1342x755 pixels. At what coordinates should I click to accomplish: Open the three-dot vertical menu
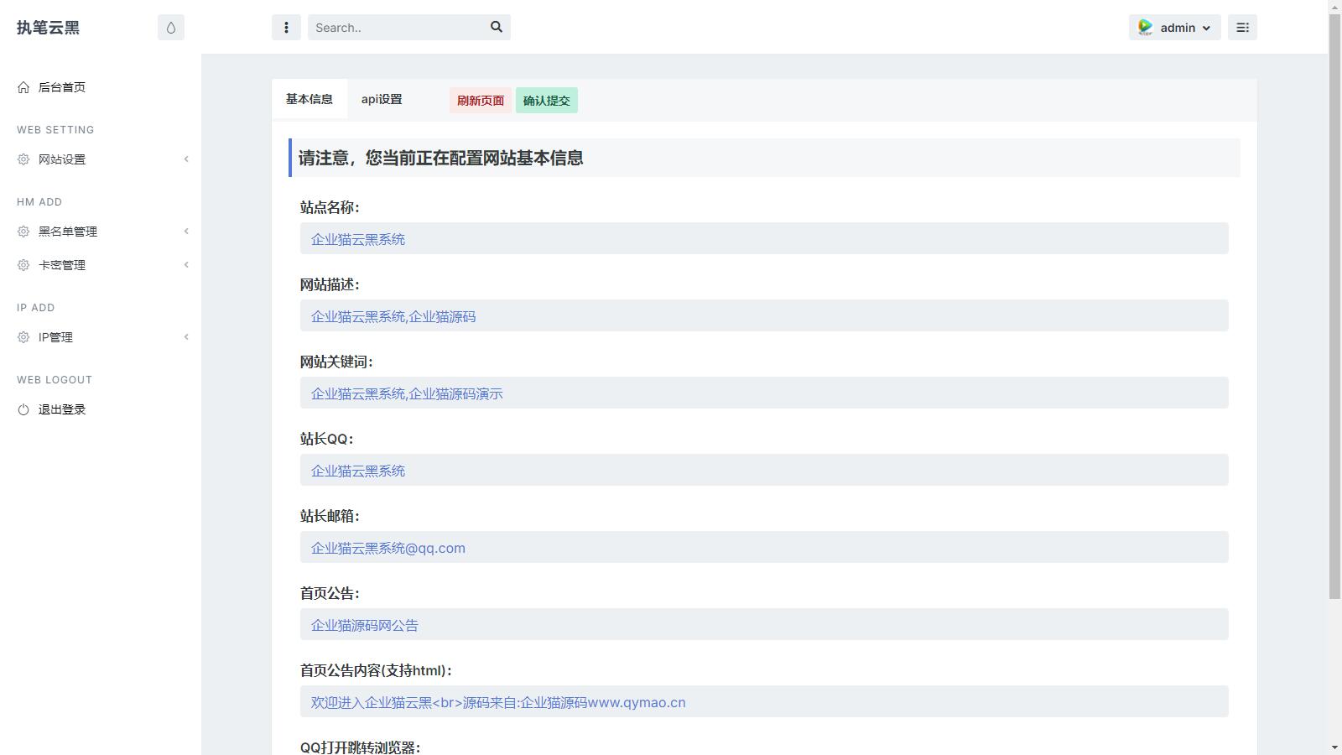286,28
